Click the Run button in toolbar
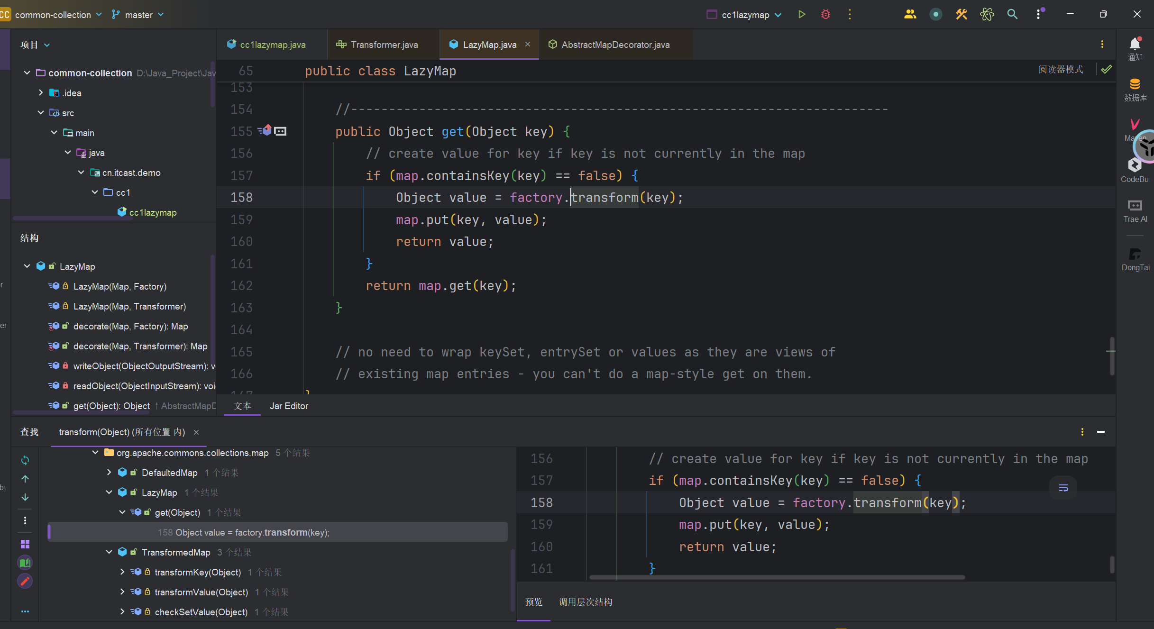Image resolution: width=1154 pixels, height=629 pixels. pos(802,15)
